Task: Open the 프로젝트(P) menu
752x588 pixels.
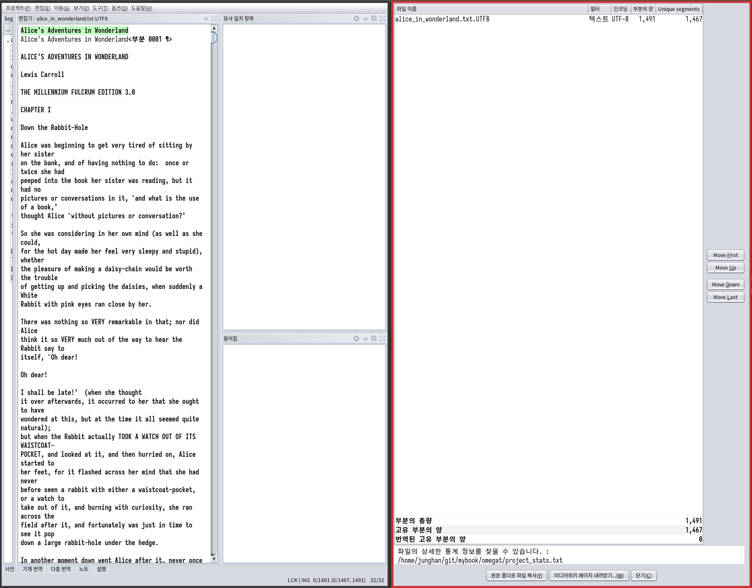Action: (18, 8)
